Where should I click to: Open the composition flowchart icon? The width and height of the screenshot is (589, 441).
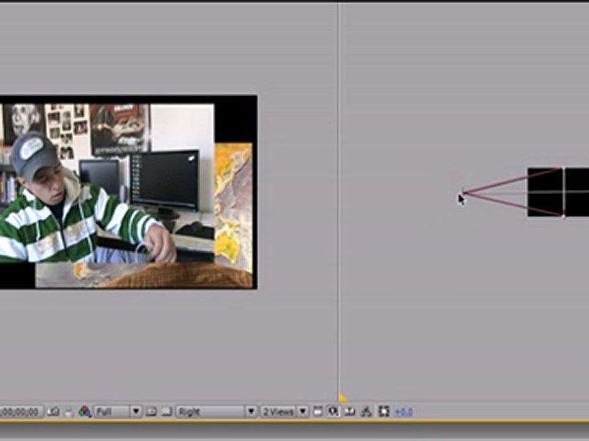point(366,412)
